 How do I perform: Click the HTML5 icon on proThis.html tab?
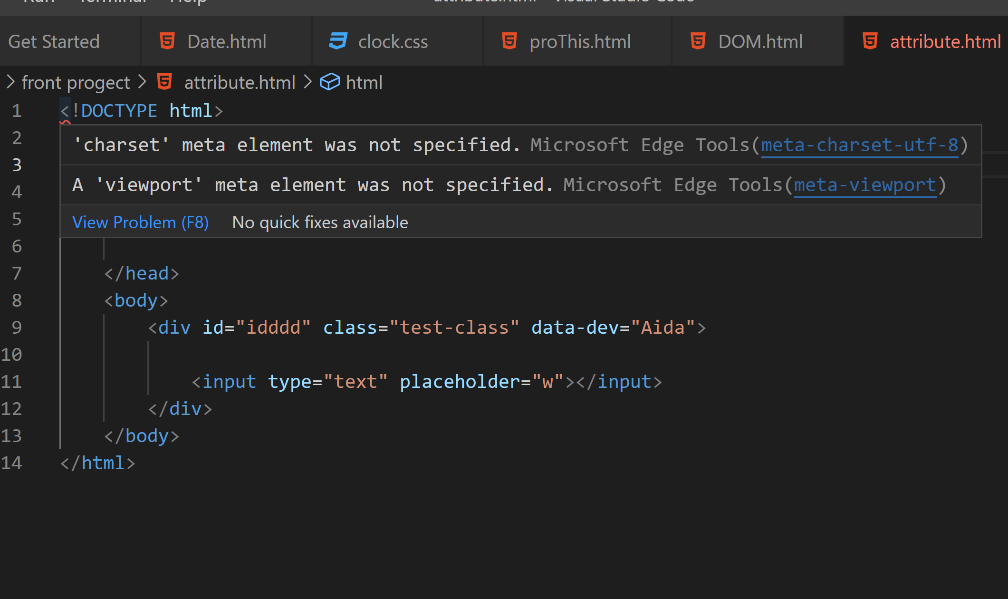coord(509,41)
